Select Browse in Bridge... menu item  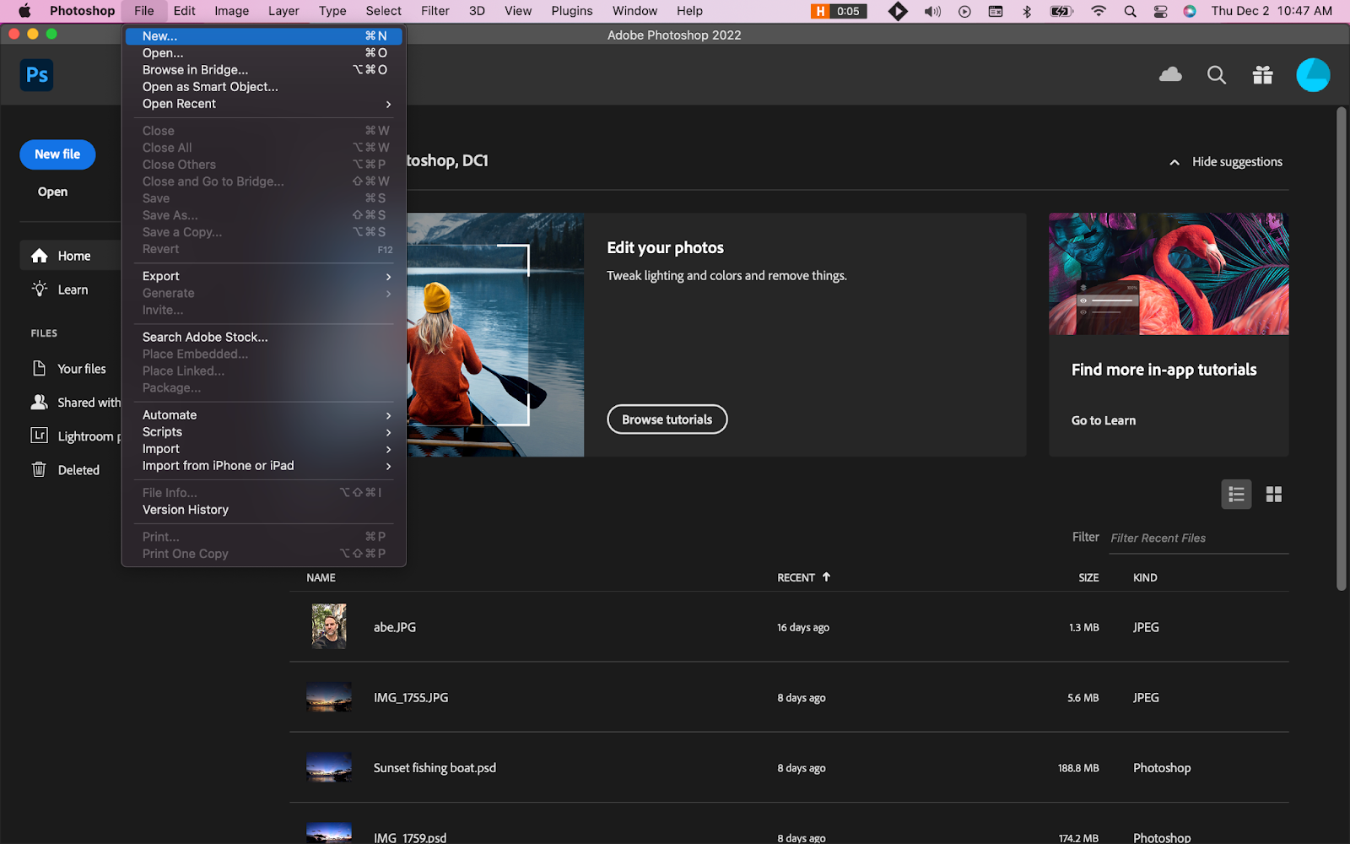[x=264, y=70]
